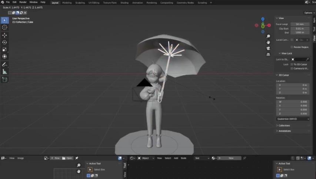The image size is (316, 179).
Task: Click the viewport pan hand icon
Action: 268,42
